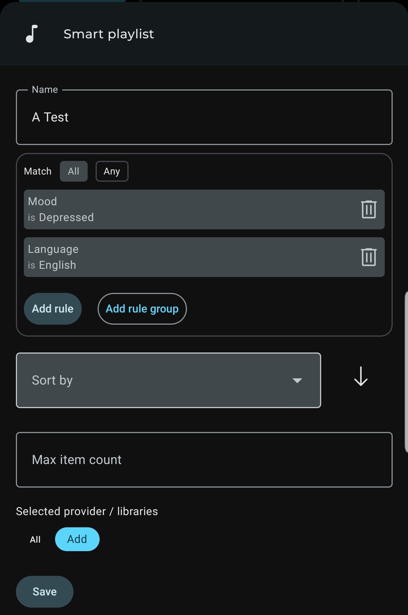The image size is (408, 615).
Task: Delete the Mood is Depressed rule
Action: point(369,209)
